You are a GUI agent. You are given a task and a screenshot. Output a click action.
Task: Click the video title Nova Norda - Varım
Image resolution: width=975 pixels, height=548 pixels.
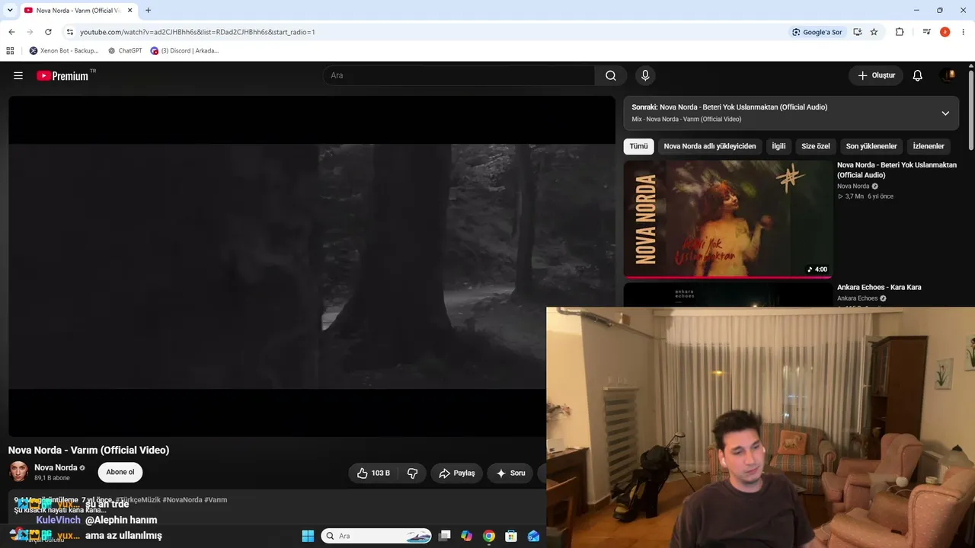pyautogui.click(x=88, y=450)
